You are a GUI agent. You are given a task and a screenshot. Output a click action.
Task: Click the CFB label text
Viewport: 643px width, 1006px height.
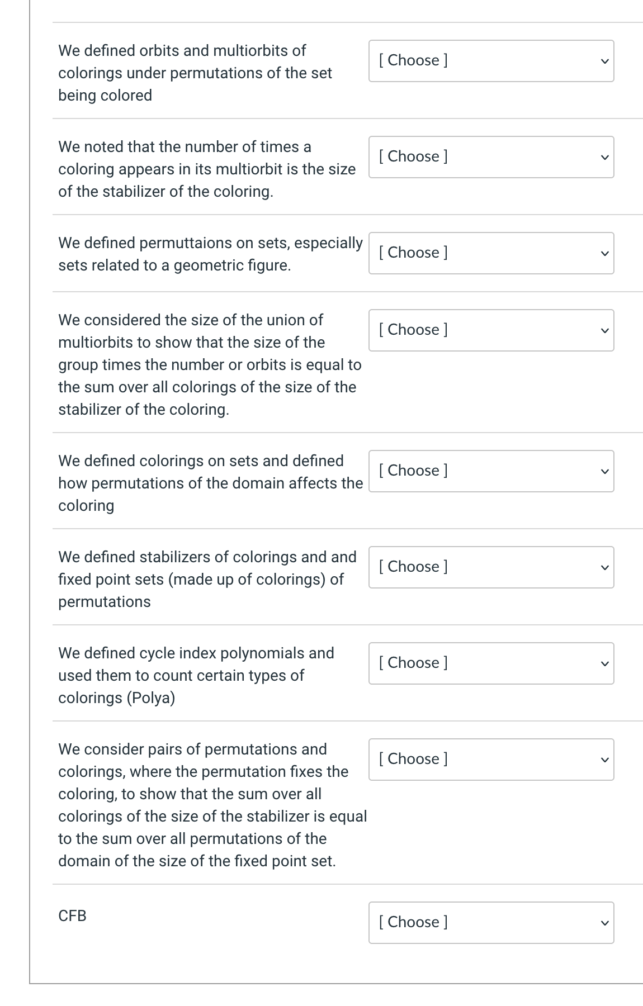(x=72, y=916)
